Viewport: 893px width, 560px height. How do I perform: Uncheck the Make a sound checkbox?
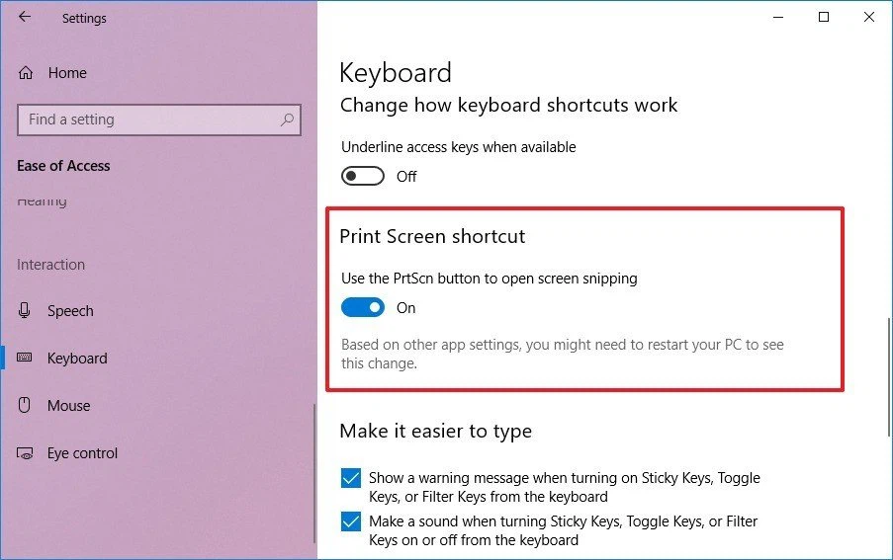point(351,522)
